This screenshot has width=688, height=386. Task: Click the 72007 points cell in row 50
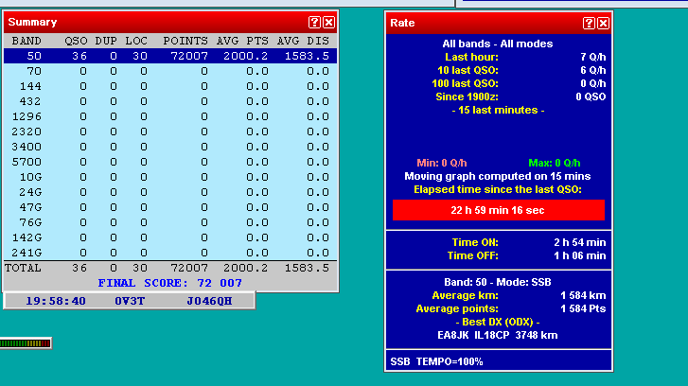189,56
